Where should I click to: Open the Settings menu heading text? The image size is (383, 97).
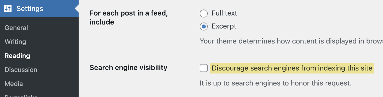tap(30, 9)
